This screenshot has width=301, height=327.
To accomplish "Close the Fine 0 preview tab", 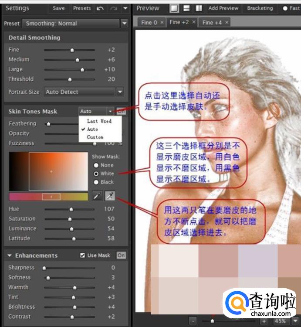I will (x=162, y=22).
